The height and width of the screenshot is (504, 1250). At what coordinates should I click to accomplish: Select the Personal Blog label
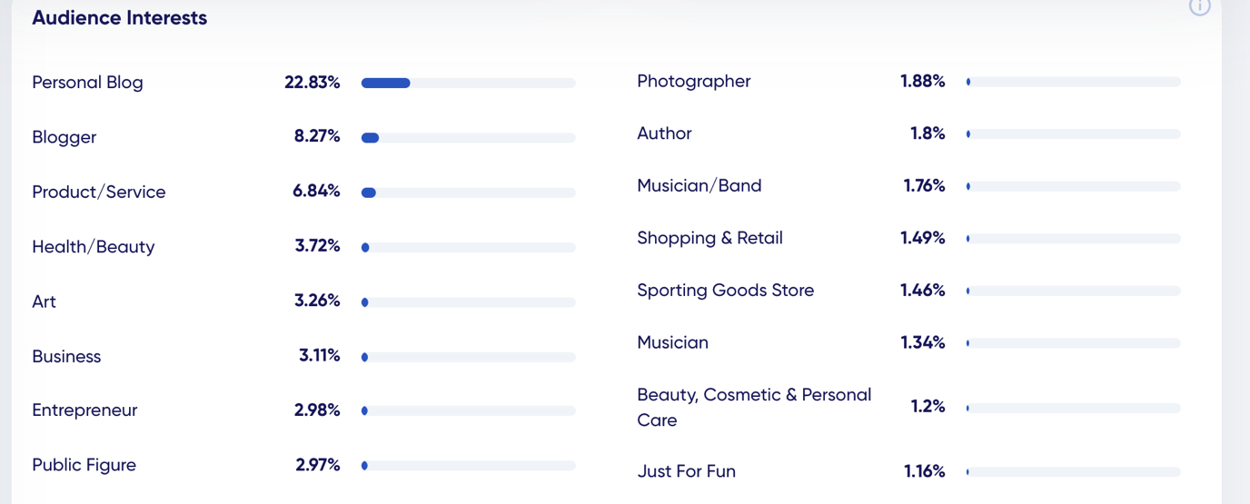[87, 83]
